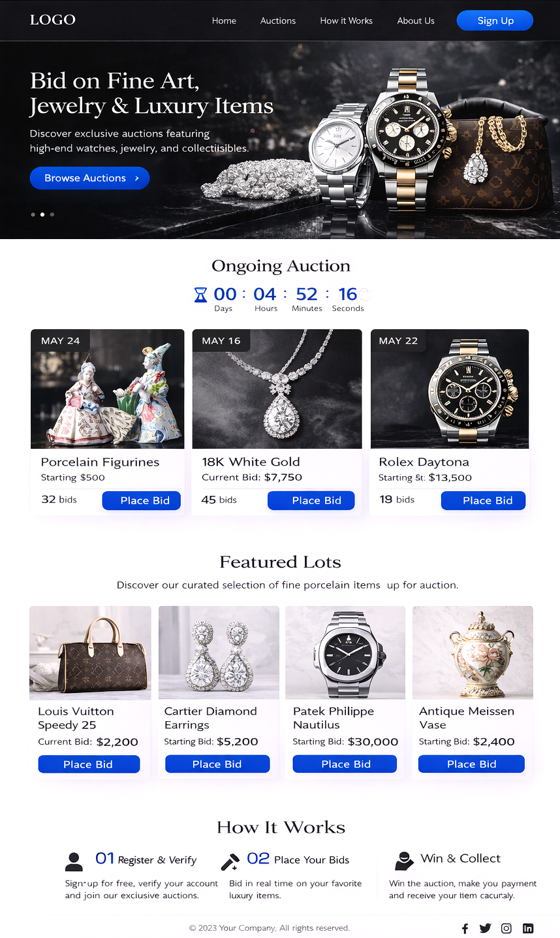This screenshot has width=560, height=938.
Task: Go to How it Works in navigation
Action: coord(346,21)
